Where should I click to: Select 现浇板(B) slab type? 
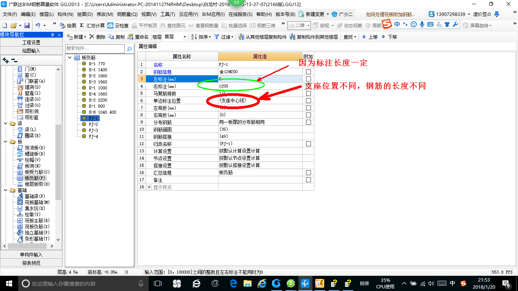[x=31, y=148]
